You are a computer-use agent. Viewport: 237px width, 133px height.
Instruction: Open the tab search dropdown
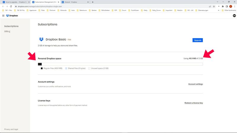(x=217, y=2)
